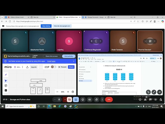Switch to Storage Document Google tab
This screenshot has width=165, height=124.
point(94,17)
